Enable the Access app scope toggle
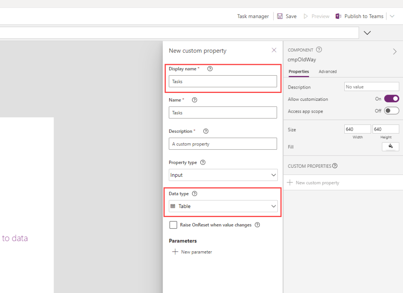 tap(392, 111)
